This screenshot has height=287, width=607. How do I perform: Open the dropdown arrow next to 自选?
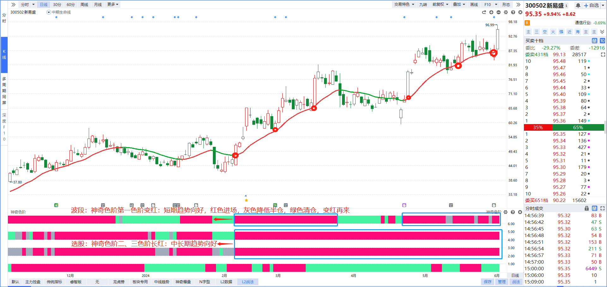603,5
